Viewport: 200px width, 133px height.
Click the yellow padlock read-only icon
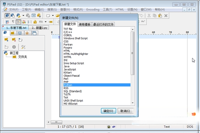coord(35,22)
